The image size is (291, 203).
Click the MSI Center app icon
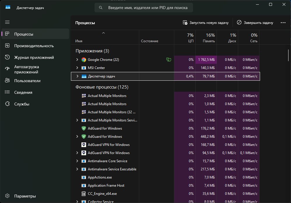click(x=84, y=68)
